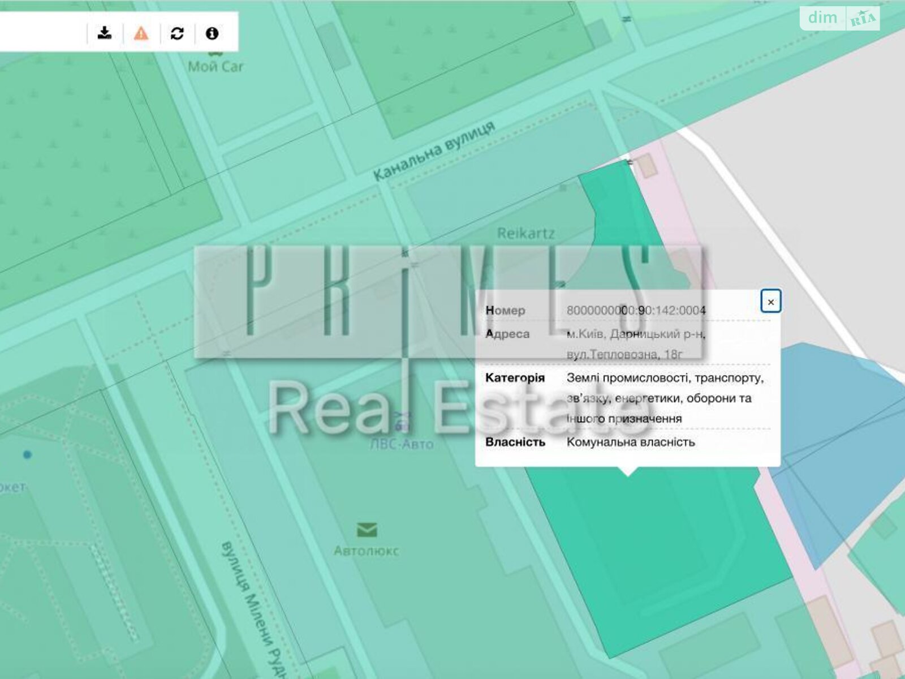Click the Власність label in the popup

point(515,442)
